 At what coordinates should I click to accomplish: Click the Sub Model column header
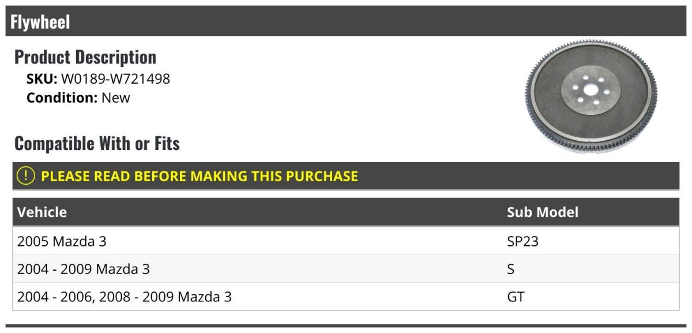tap(542, 212)
